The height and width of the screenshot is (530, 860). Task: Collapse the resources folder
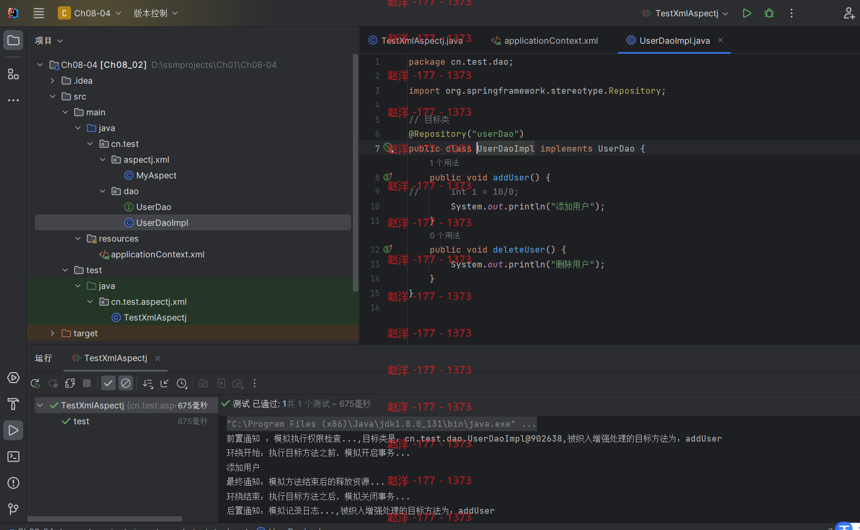click(78, 238)
